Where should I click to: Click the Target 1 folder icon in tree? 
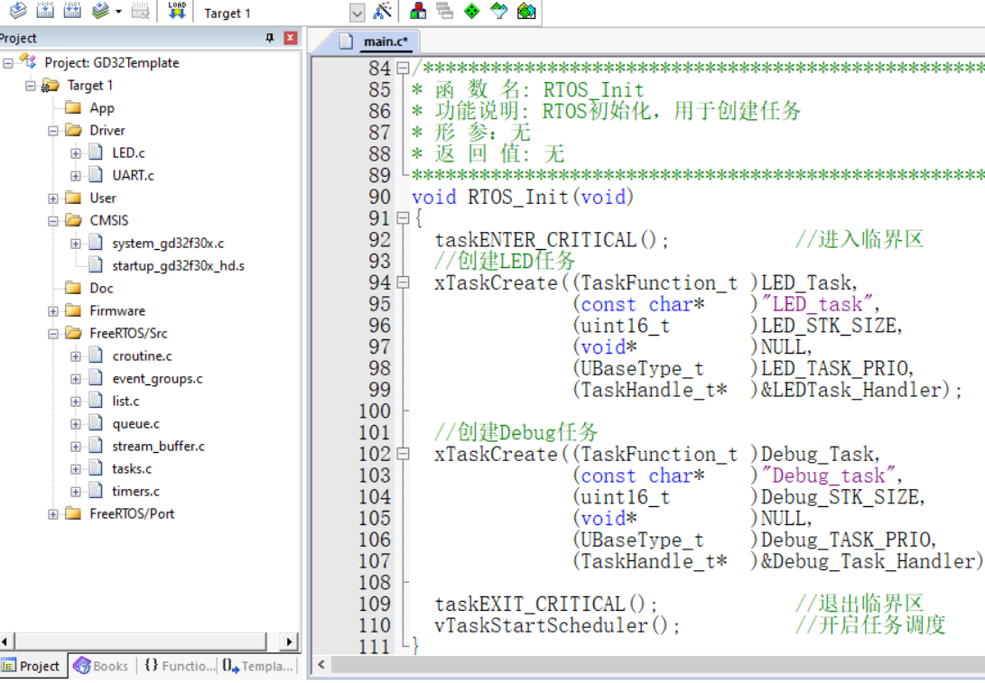click(x=51, y=86)
